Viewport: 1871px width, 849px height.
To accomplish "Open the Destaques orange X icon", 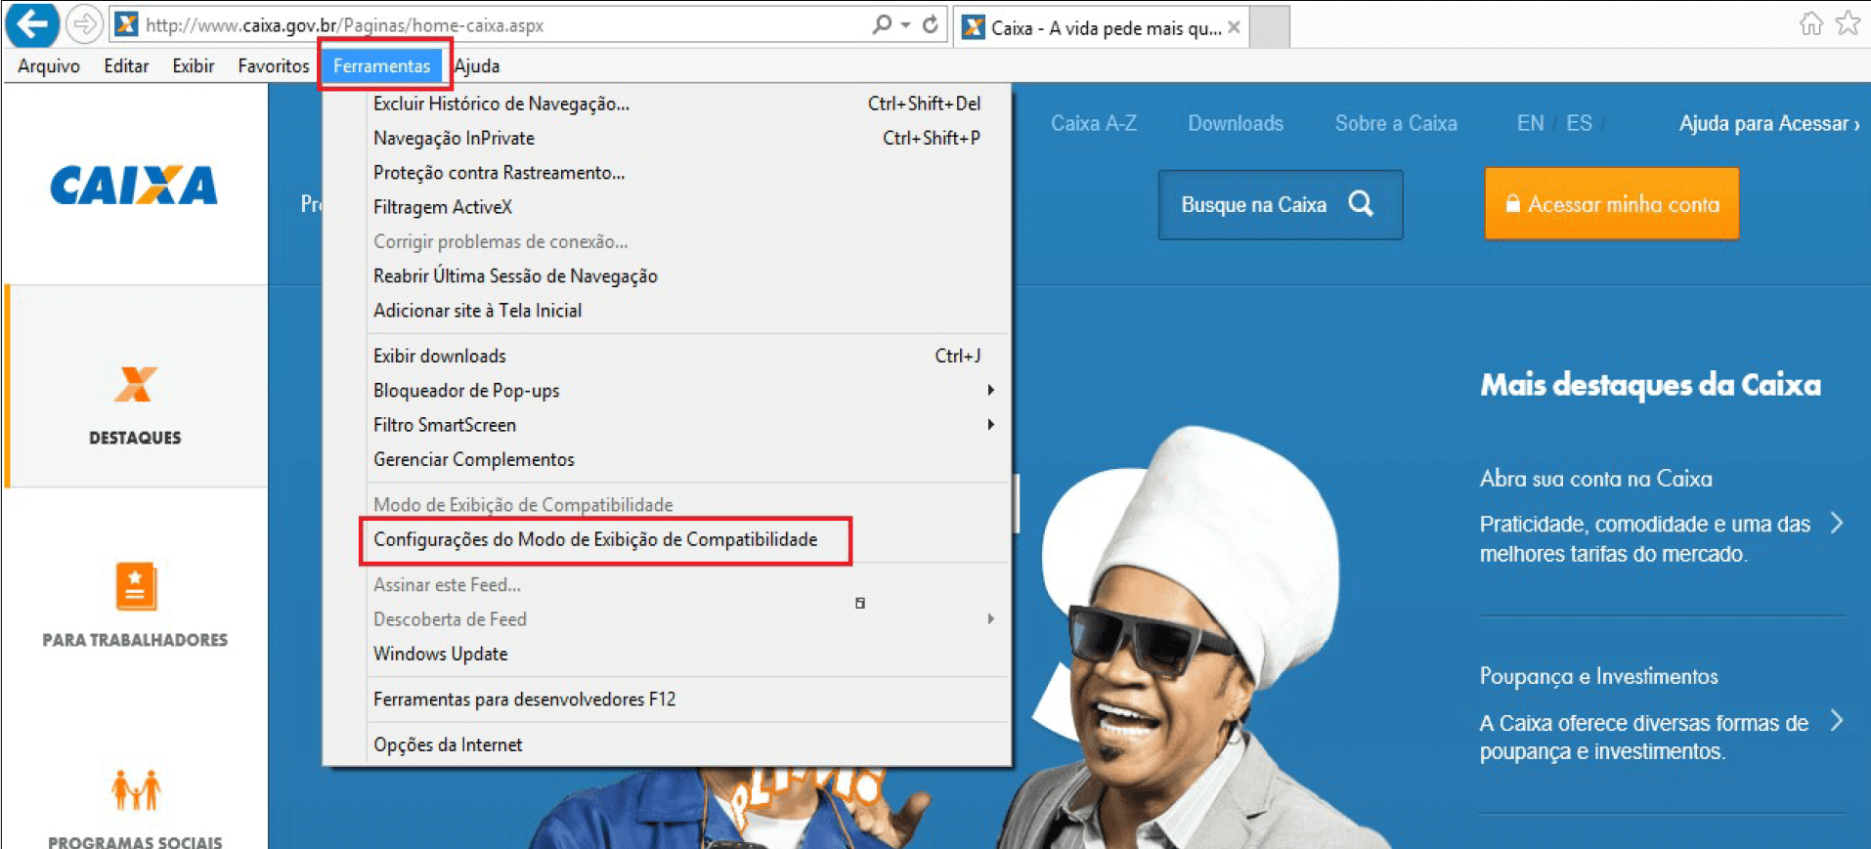I will 135,384.
